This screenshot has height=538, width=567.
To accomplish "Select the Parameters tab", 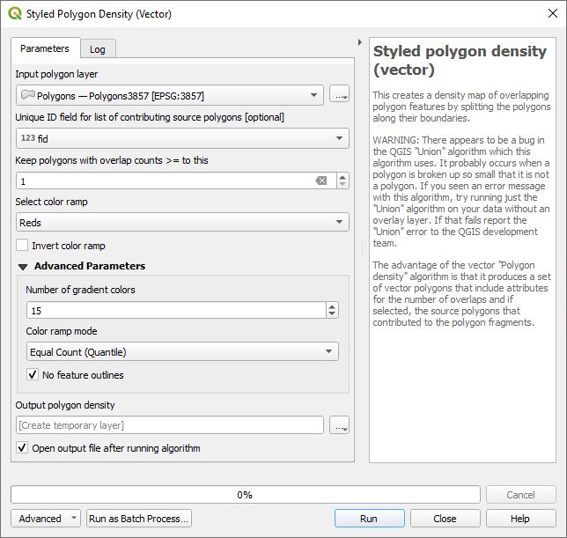I will point(45,48).
